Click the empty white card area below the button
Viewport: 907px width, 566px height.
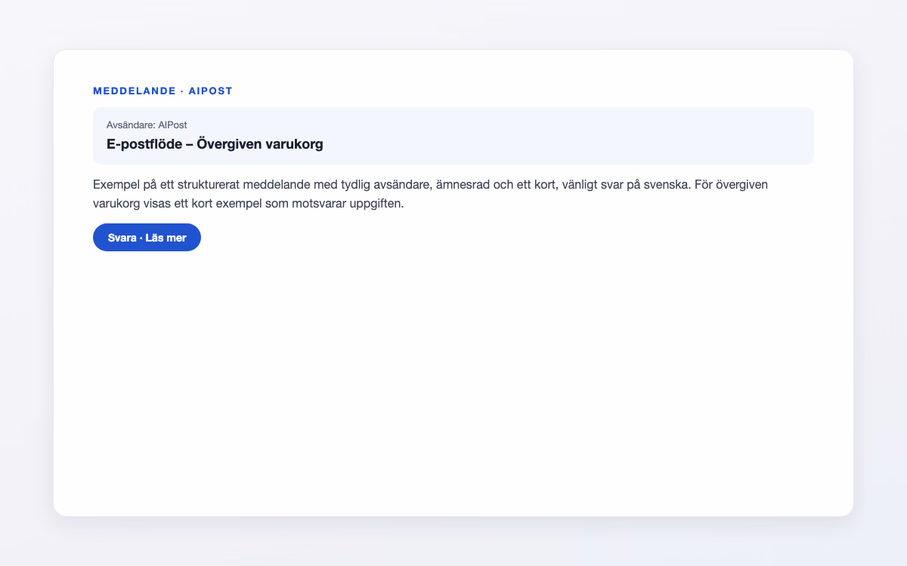[453, 377]
